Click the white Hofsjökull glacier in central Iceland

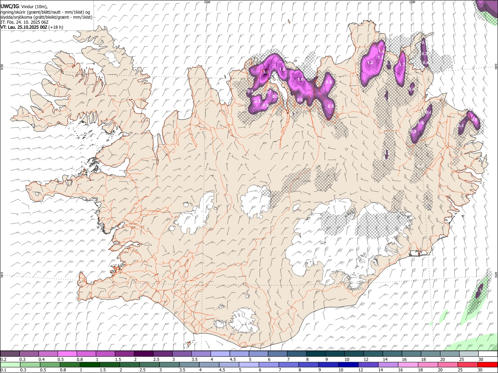coord(255,201)
